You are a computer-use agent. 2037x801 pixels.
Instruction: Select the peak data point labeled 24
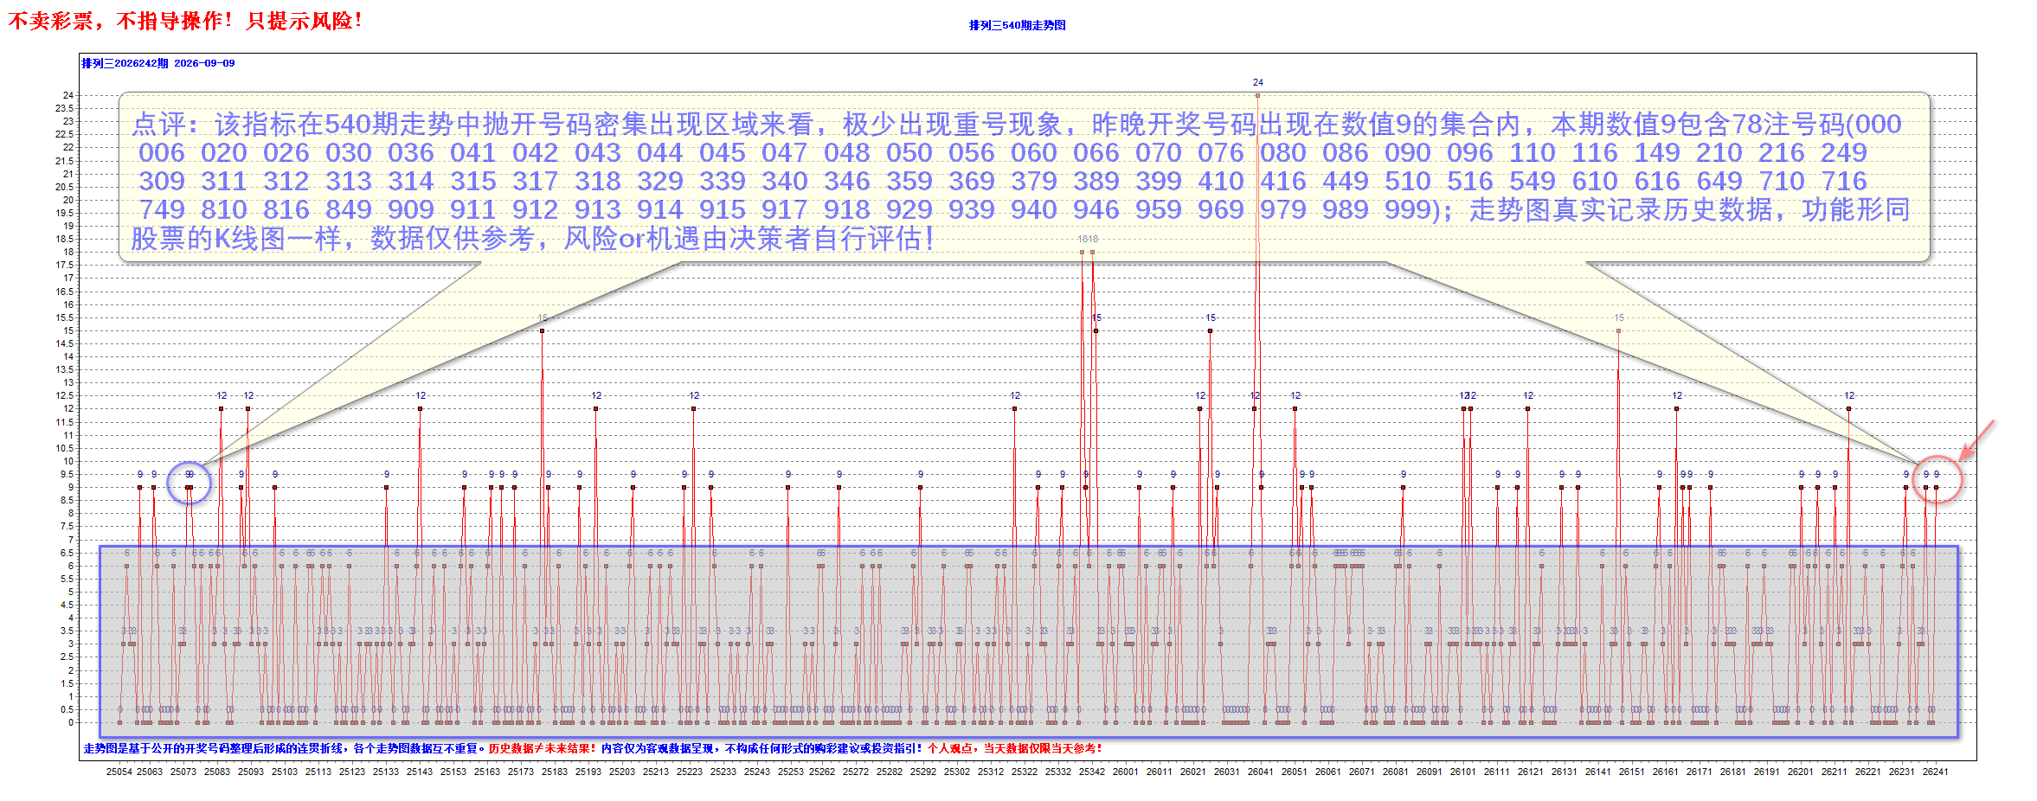[x=1257, y=95]
